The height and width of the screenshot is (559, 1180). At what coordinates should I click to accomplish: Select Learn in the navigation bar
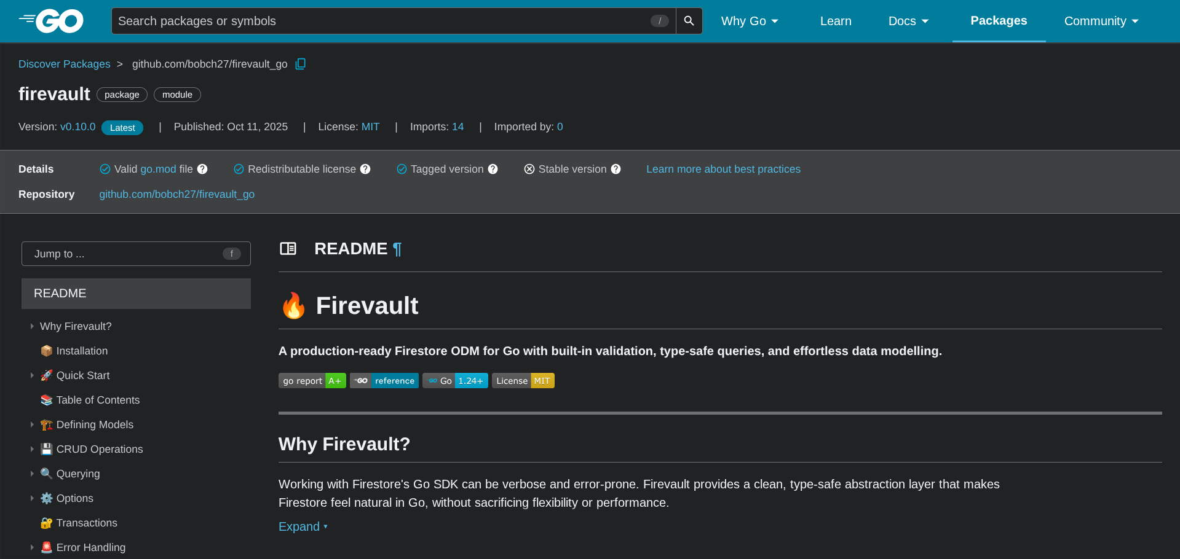(835, 20)
